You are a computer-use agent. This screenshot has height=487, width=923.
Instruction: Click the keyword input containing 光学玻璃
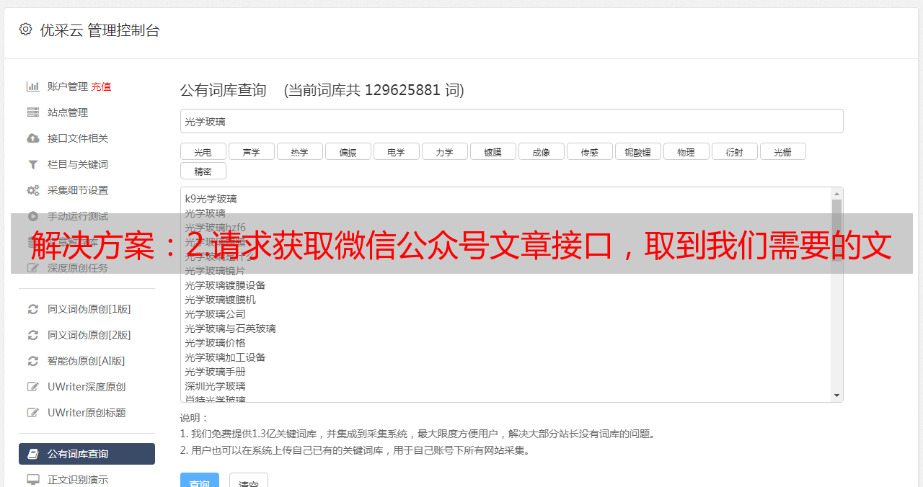pos(511,121)
